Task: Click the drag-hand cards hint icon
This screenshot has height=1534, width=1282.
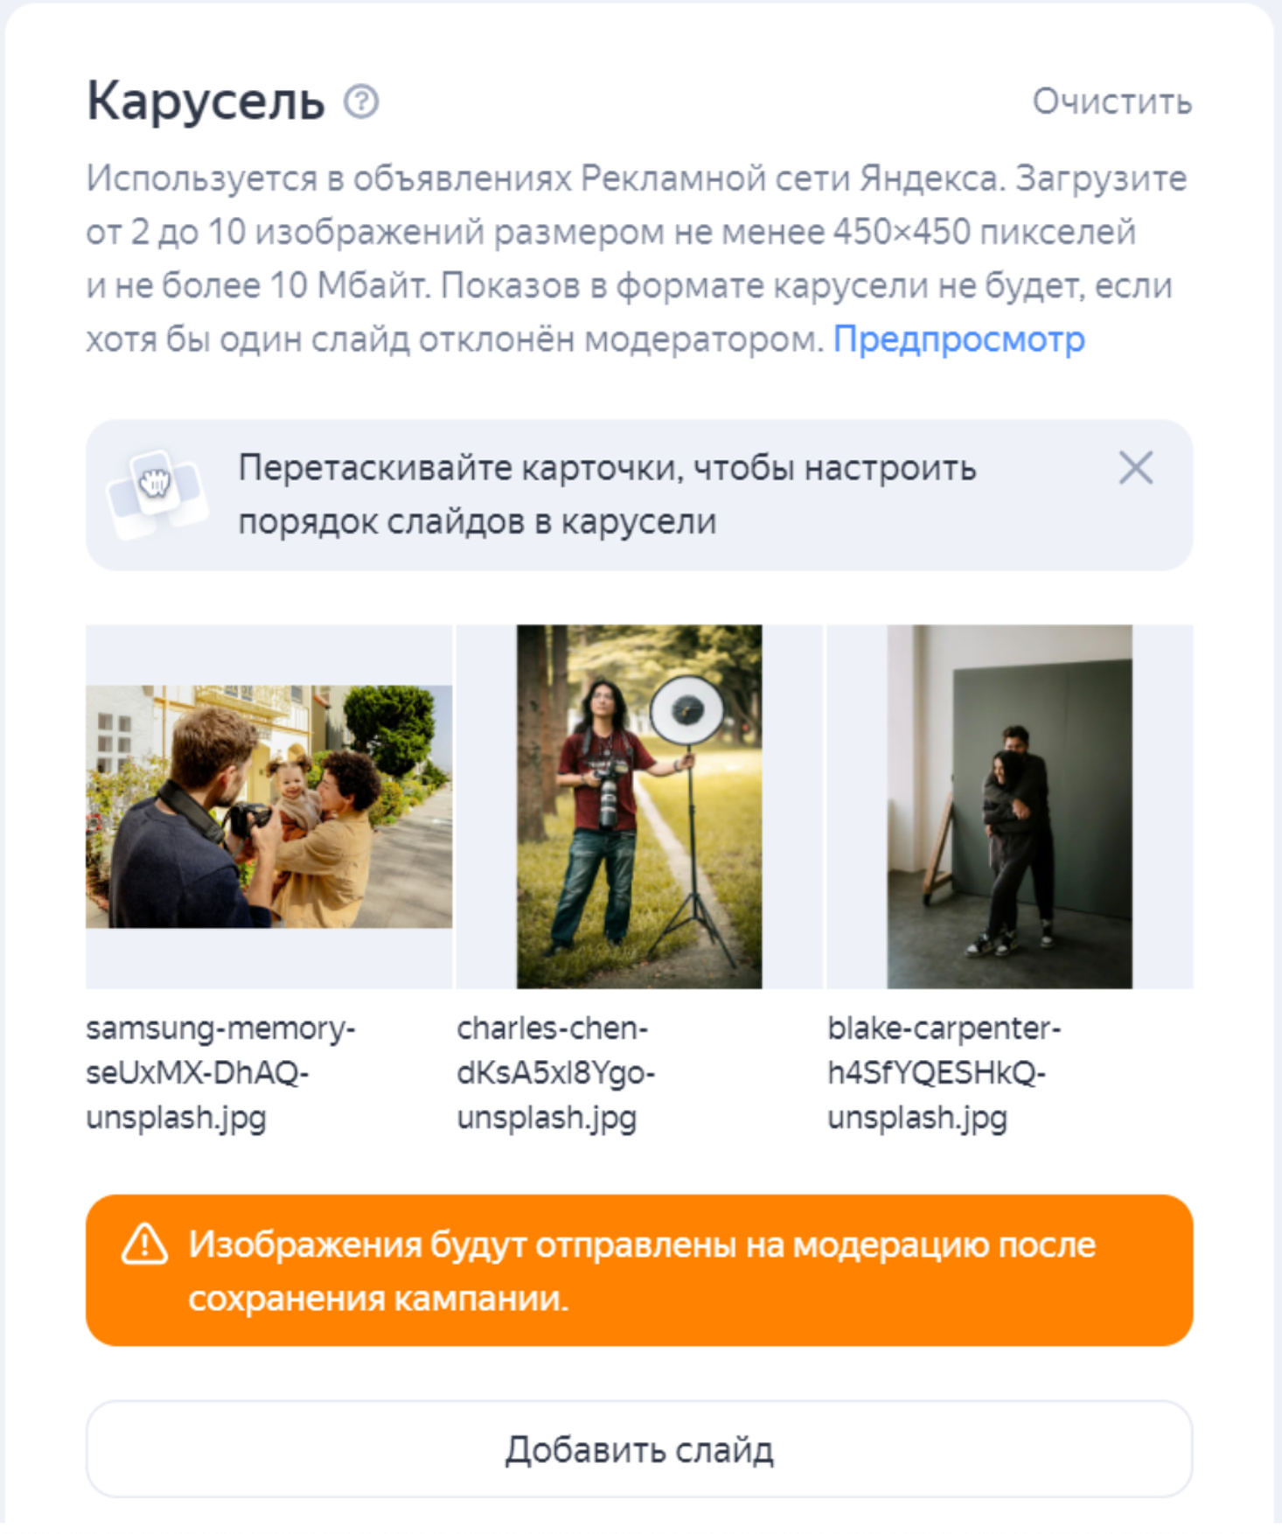Action: click(x=157, y=494)
